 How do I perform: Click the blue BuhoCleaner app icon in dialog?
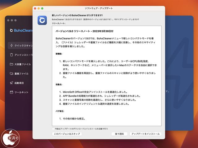(42, 20)
